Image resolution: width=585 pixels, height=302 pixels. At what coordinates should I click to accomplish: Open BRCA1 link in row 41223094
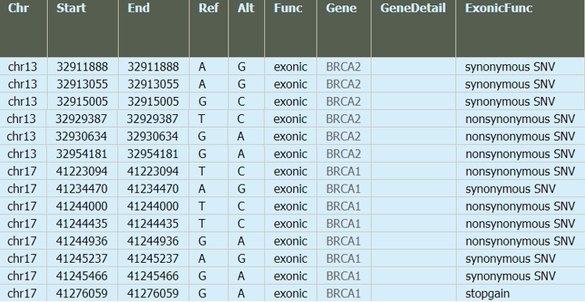click(x=343, y=171)
